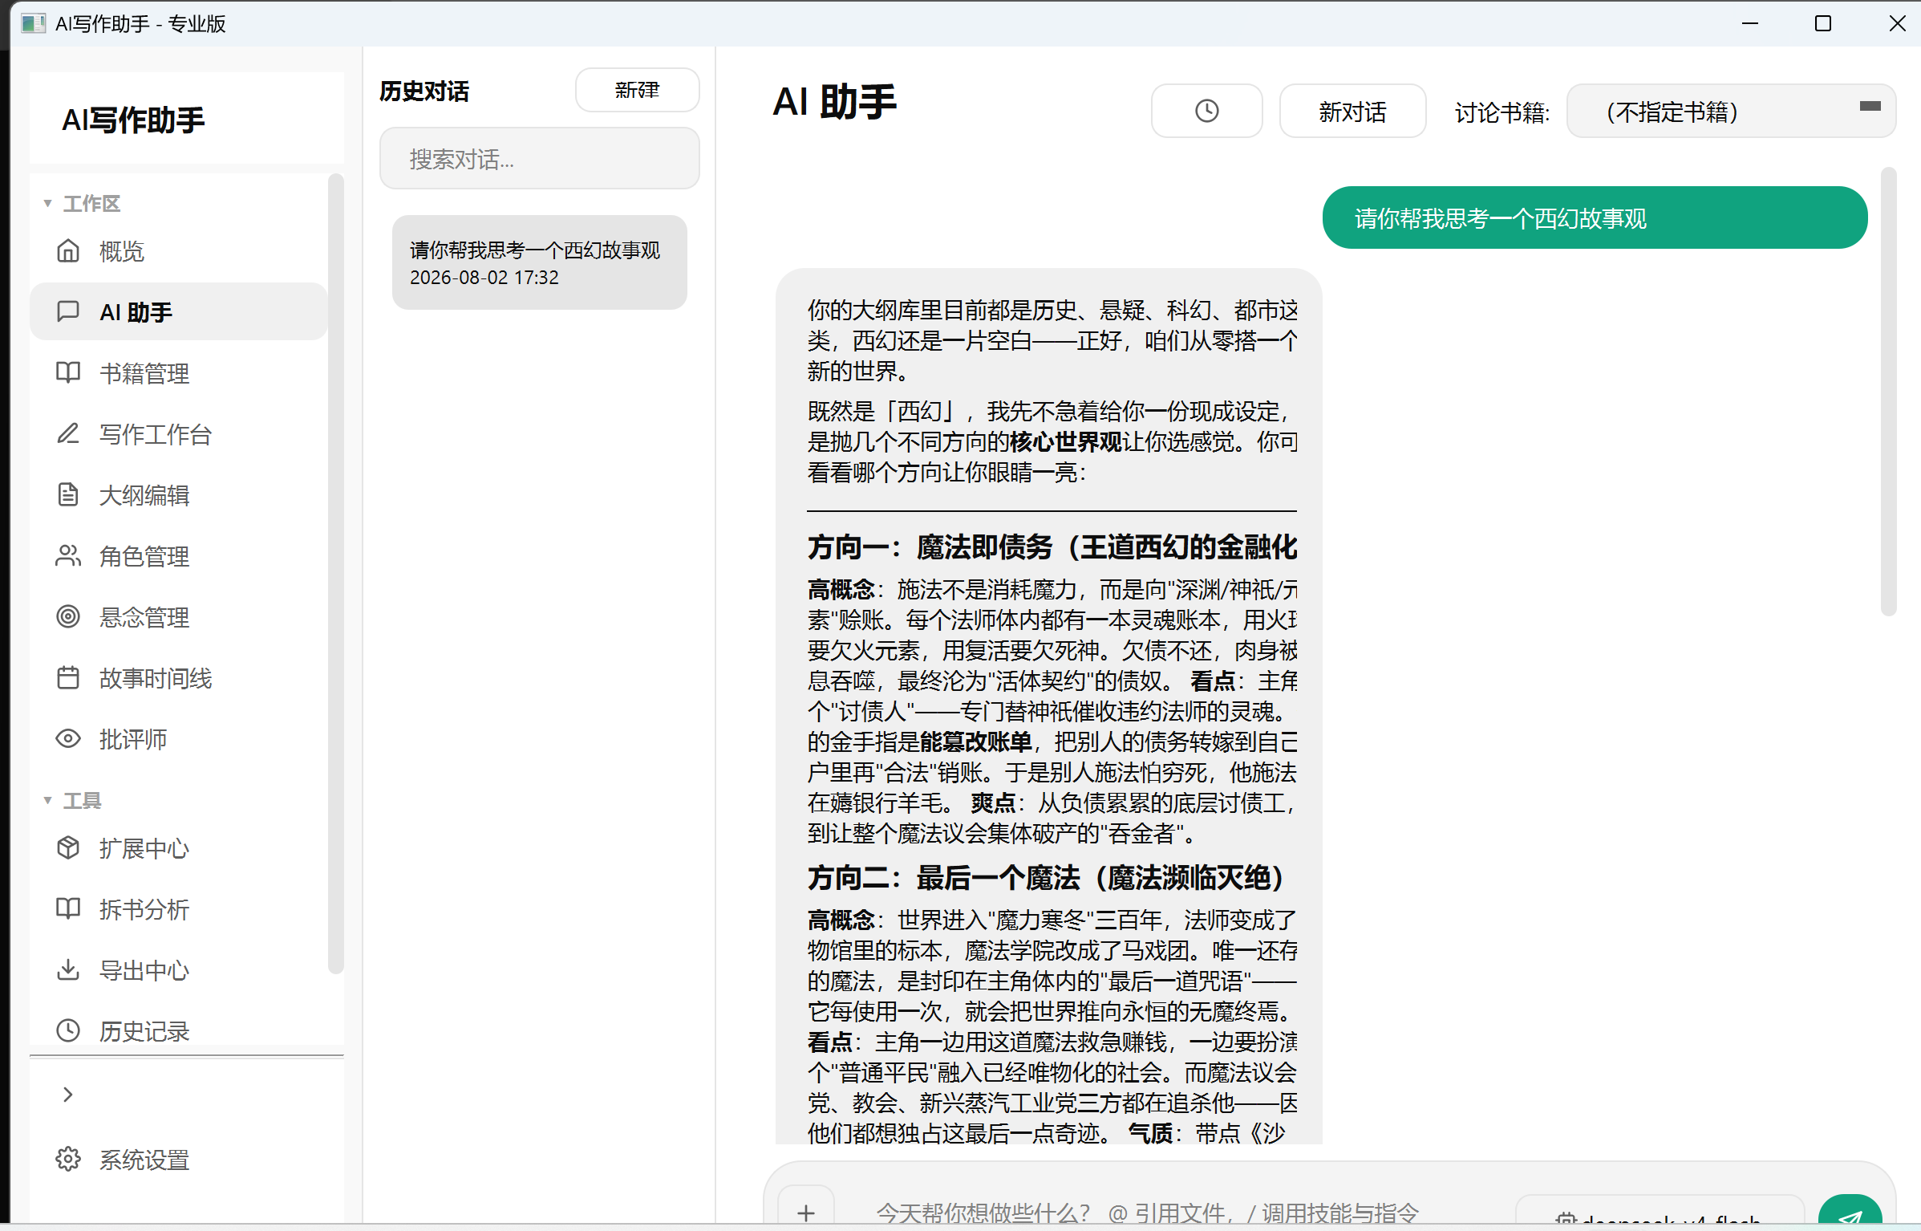Screen dimensions: 1921x1231
Task: Click the 扩展中心 cube icon
Action: (x=68, y=847)
